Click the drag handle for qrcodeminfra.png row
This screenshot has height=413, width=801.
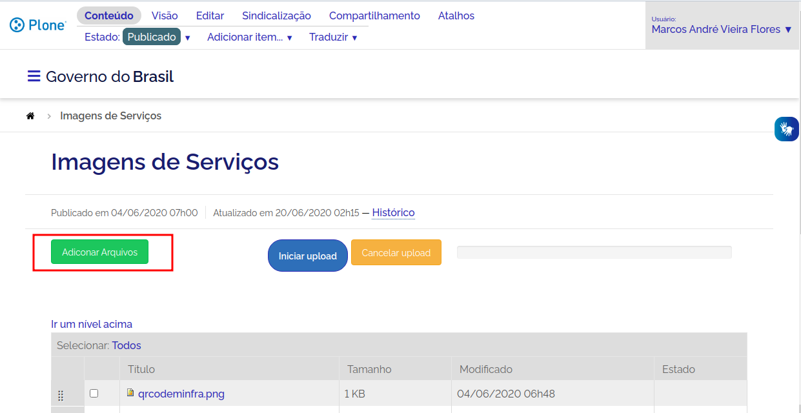pos(61,395)
